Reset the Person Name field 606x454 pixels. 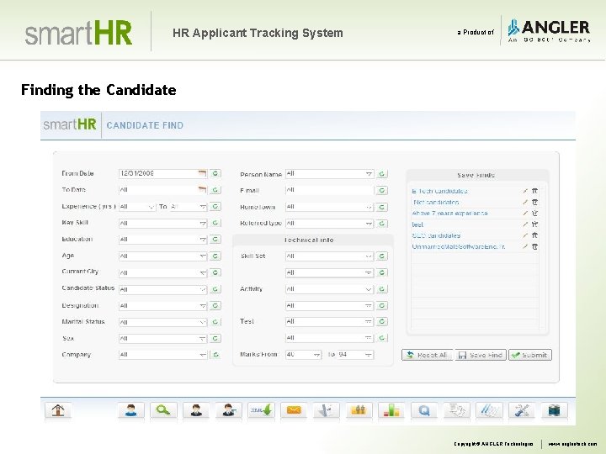point(382,174)
